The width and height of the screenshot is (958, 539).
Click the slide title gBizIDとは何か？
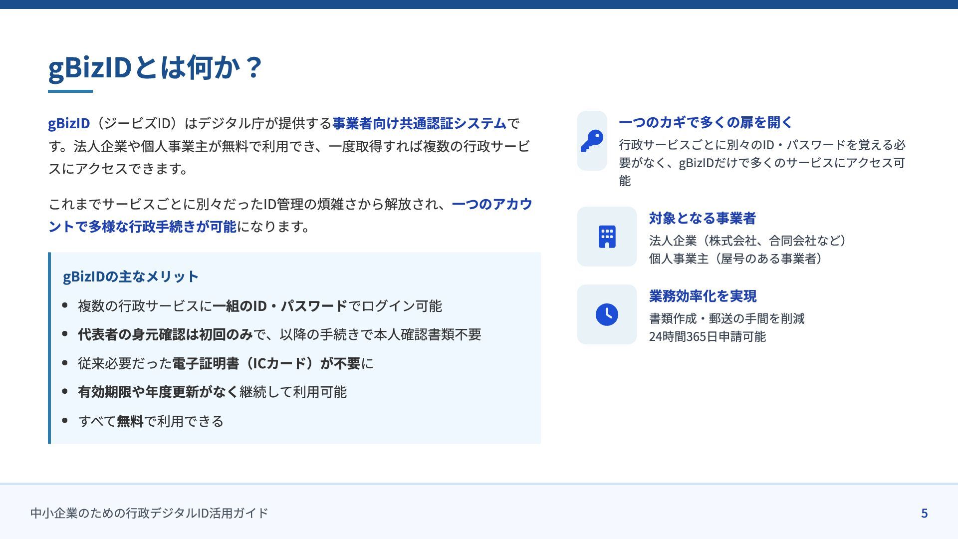tap(155, 67)
